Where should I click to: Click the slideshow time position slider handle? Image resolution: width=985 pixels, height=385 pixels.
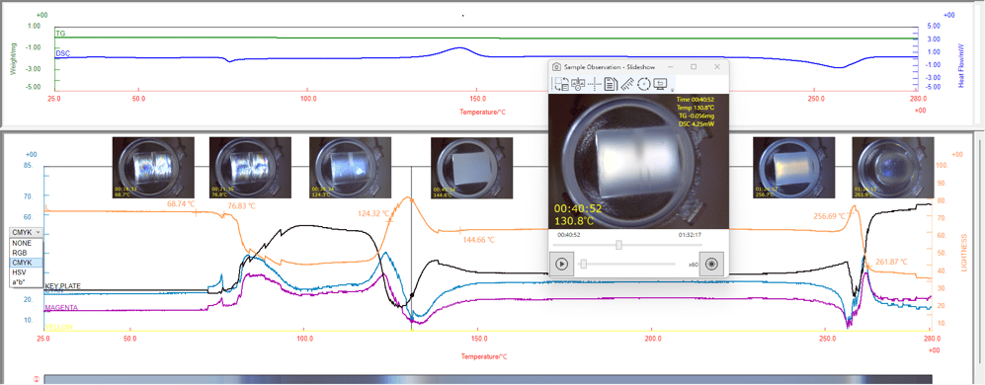coord(618,245)
